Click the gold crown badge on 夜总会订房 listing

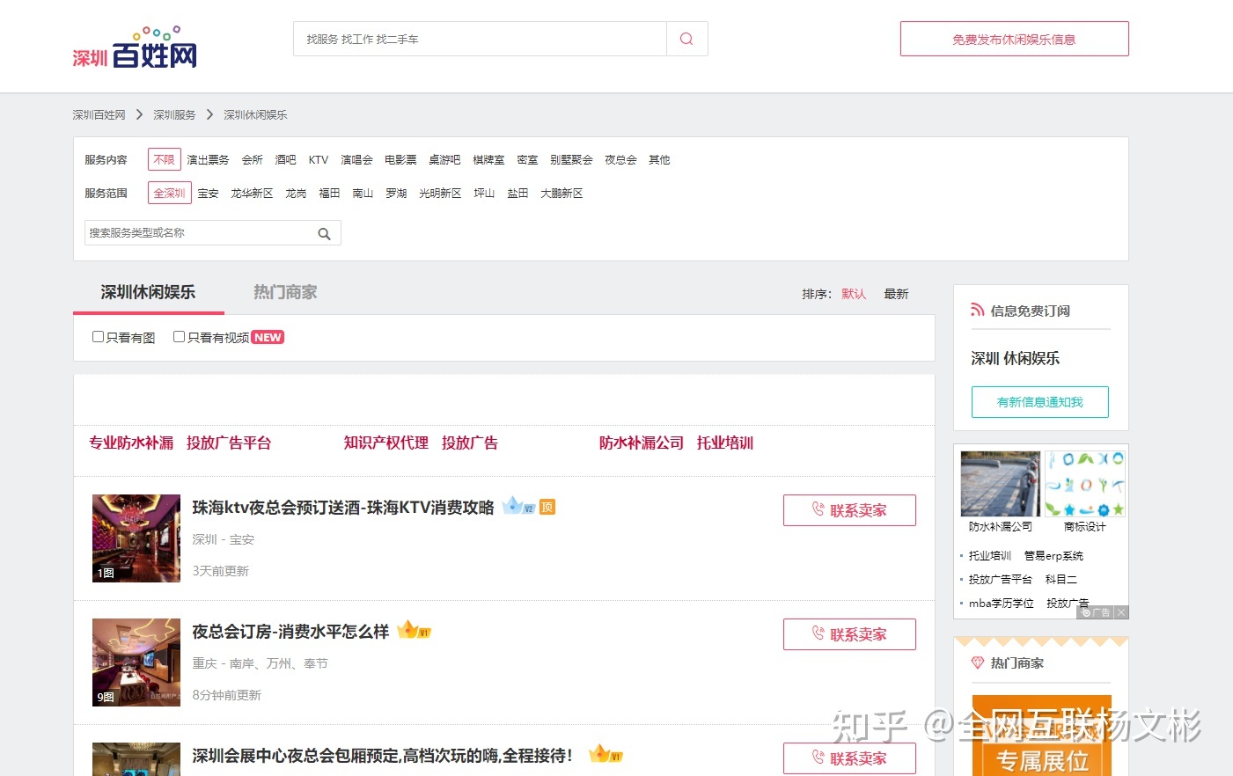(x=413, y=630)
